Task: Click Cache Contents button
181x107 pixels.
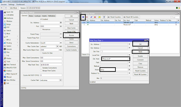Action: [x=71, y=50]
